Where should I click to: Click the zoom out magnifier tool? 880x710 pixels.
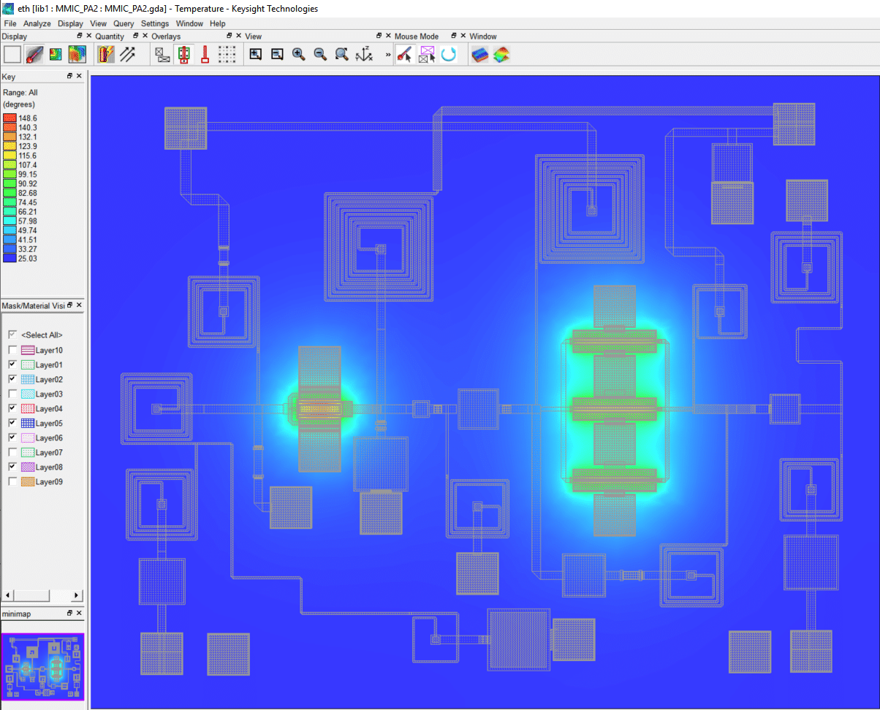click(x=320, y=54)
